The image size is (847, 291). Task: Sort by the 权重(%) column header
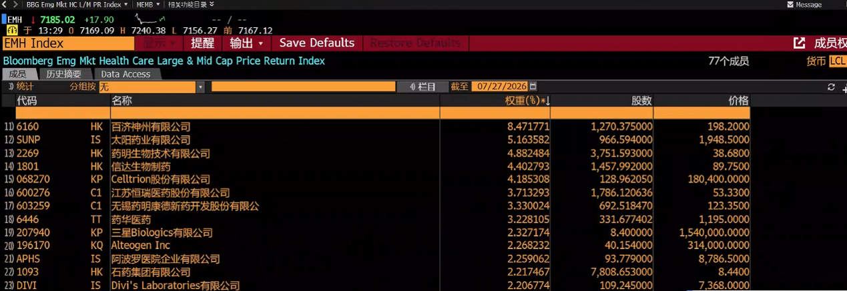click(x=495, y=101)
